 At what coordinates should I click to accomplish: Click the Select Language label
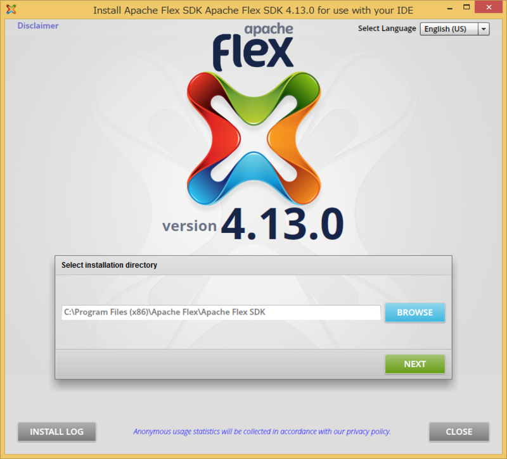pyautogui.click(x=387, y=28)
